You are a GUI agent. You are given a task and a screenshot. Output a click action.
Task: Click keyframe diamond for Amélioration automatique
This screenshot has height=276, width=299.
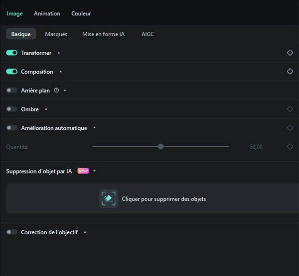290,128
